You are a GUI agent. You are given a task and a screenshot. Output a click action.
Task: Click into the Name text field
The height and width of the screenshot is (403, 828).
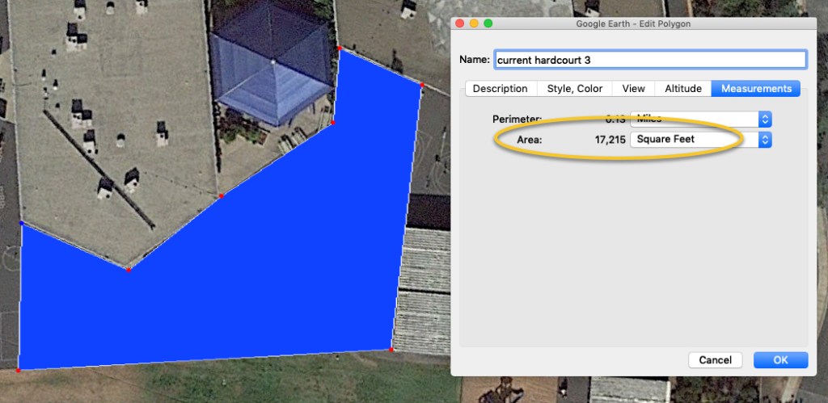(650, 60)
